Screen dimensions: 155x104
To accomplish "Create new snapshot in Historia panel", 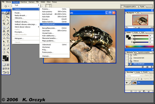I will tap(147, 67).
